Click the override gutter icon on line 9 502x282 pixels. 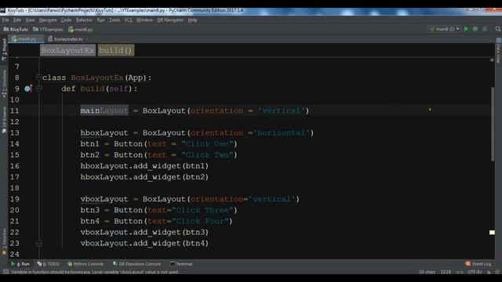click(28, 89)
